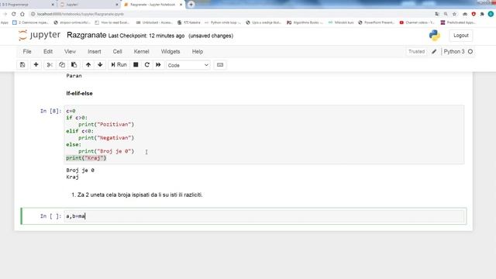Rename the notebook title Razgranate

point(86,35)
